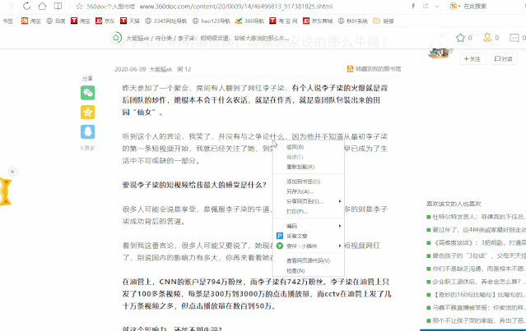Screen dimensions: 526x331
Task: Open the 京东 bookmark
Action: pos(105,21)
